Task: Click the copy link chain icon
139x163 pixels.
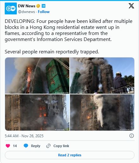Action: pos(48,146)
